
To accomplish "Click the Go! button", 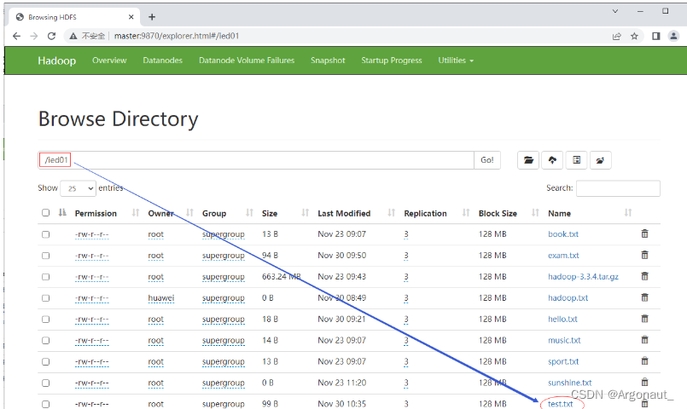I will tap(487, 160).
